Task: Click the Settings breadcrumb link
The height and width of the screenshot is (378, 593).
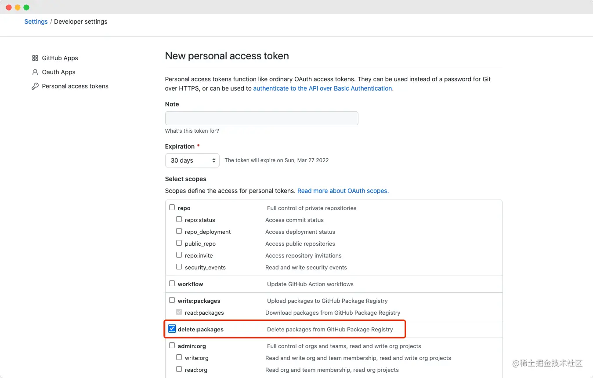Action: (36, 22)
